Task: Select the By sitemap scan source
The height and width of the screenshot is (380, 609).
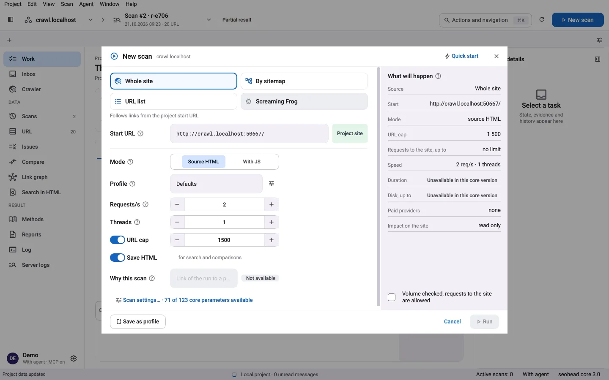Action: [304, 81]
